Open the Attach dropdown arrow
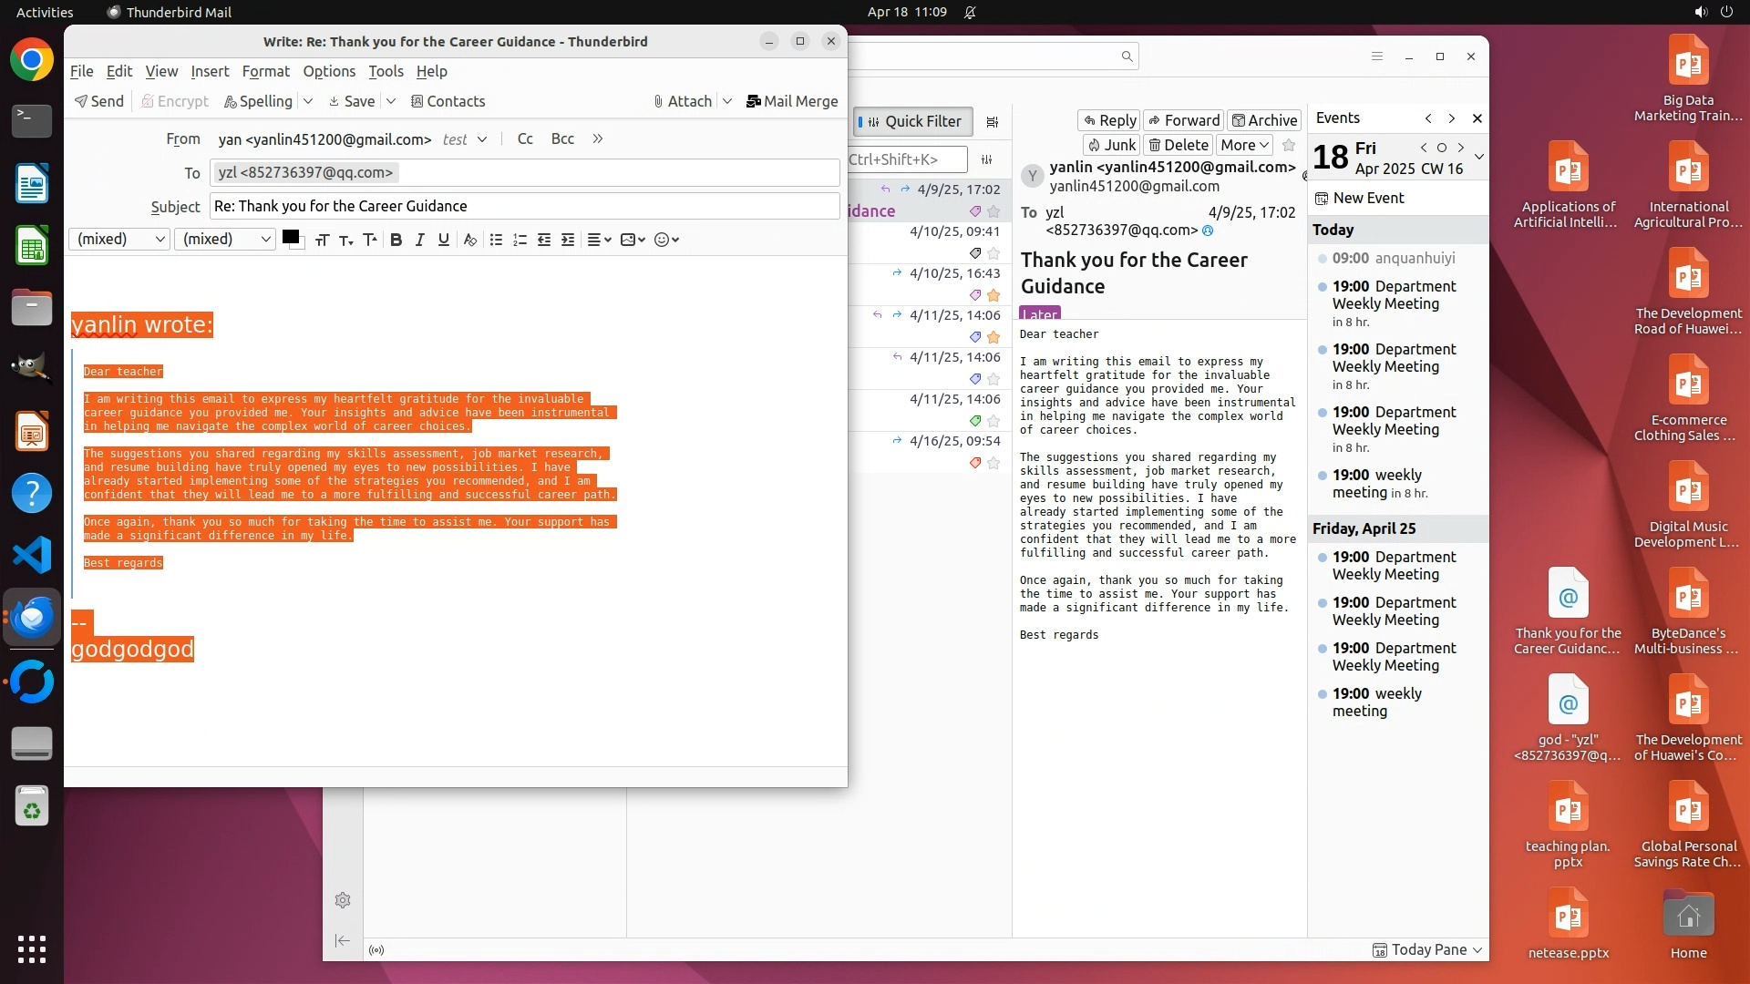 727,101
